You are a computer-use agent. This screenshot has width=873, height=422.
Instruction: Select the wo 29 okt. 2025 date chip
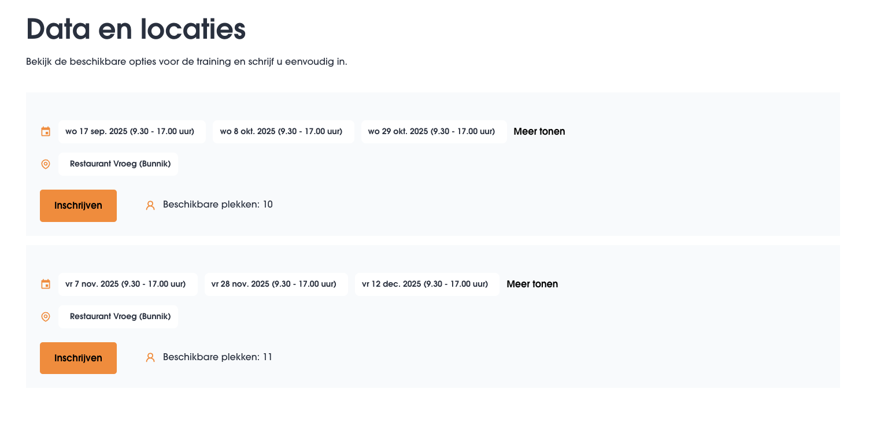point(434,132)
